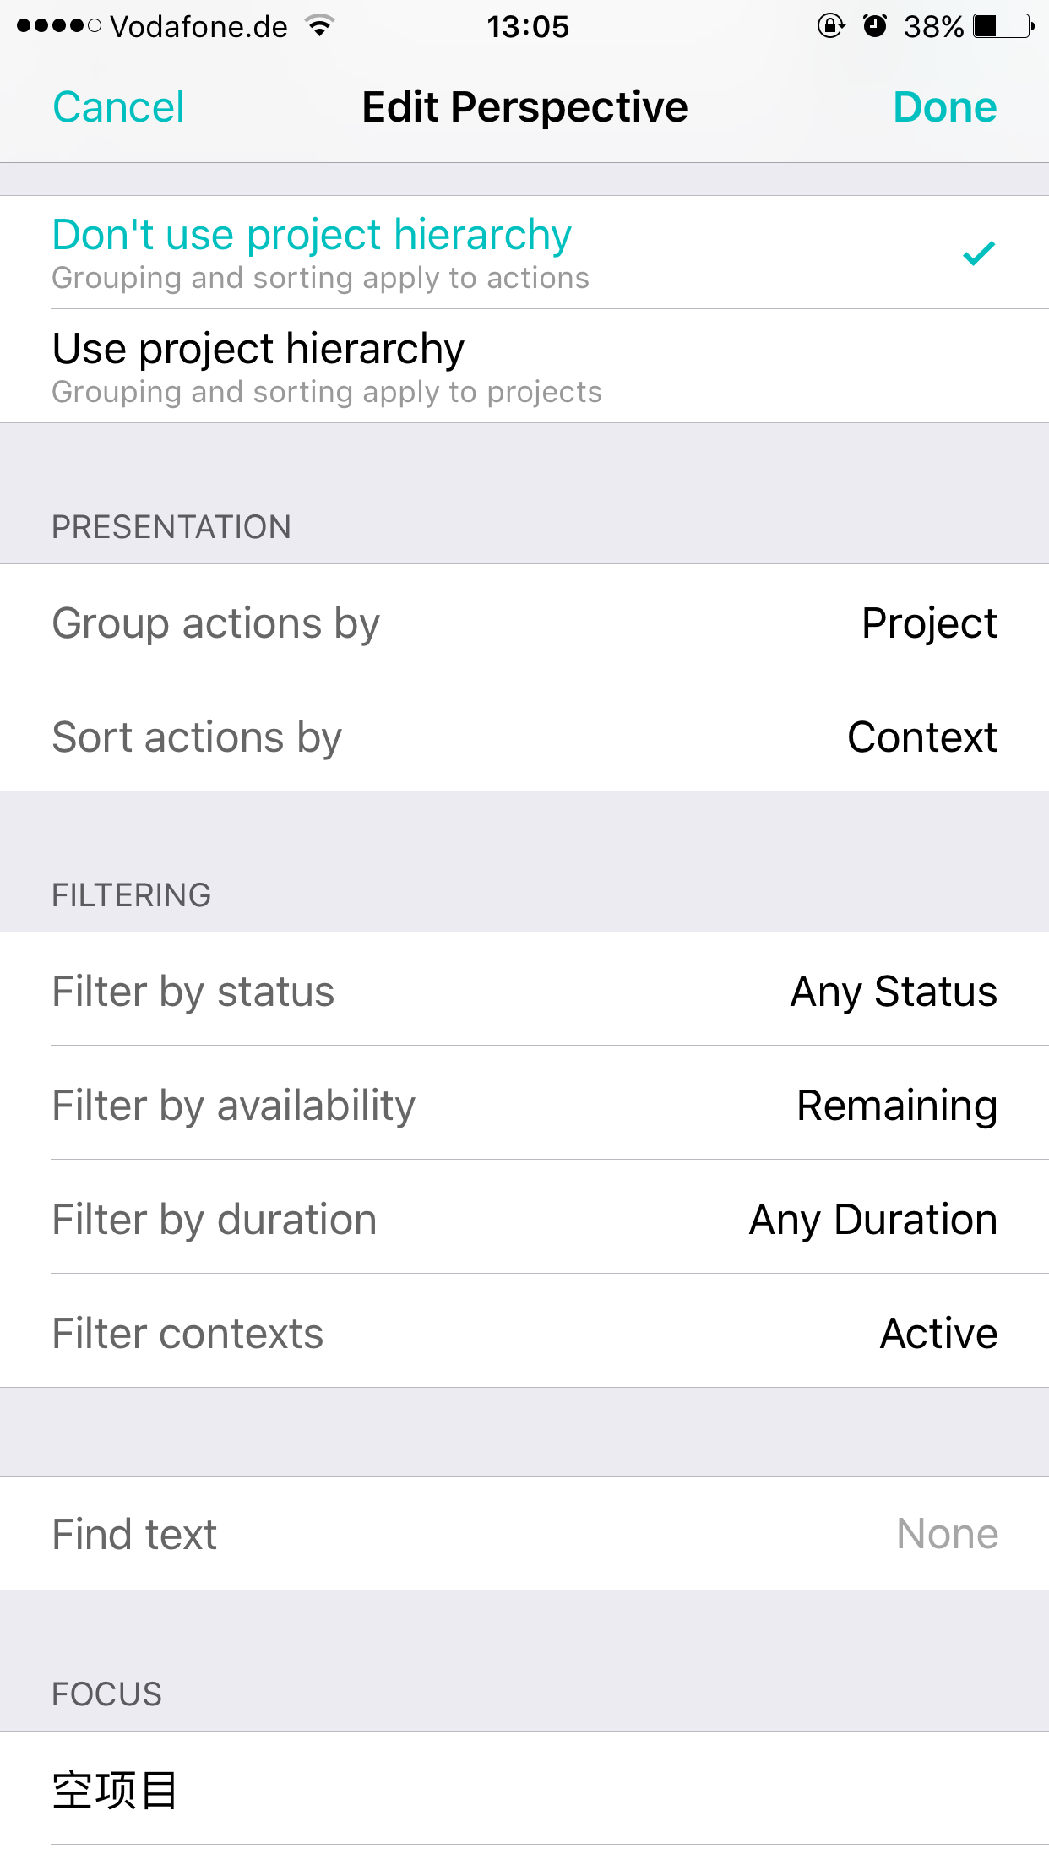
Task: Tap the checkmark next to Don't use project hierarchy
Action: pyautogui.click(x=979, y=253)
